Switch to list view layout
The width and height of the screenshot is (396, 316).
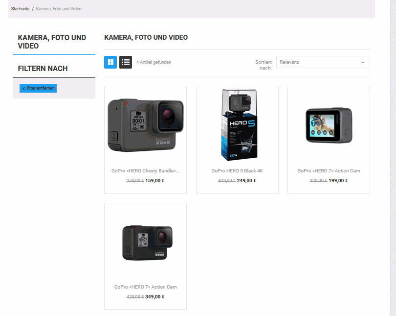(126, 62)
